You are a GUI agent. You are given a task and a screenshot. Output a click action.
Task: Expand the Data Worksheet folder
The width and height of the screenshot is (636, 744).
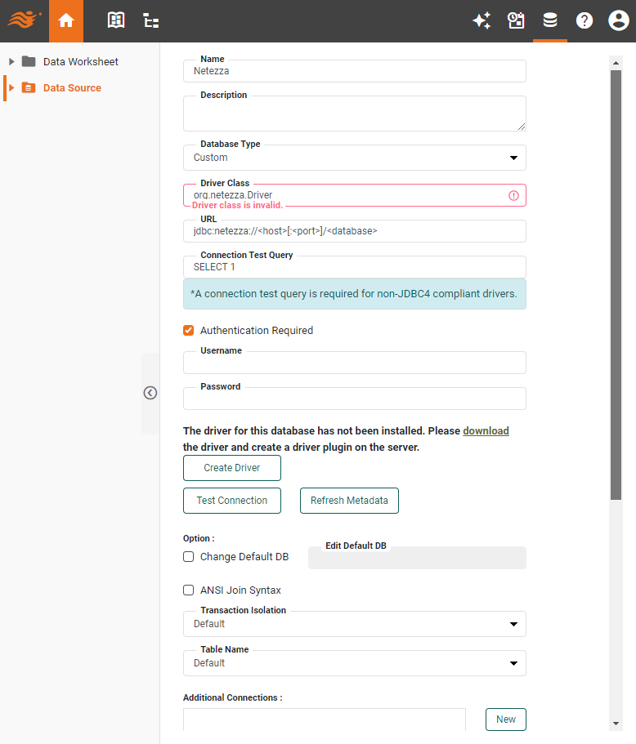[11, 60]
